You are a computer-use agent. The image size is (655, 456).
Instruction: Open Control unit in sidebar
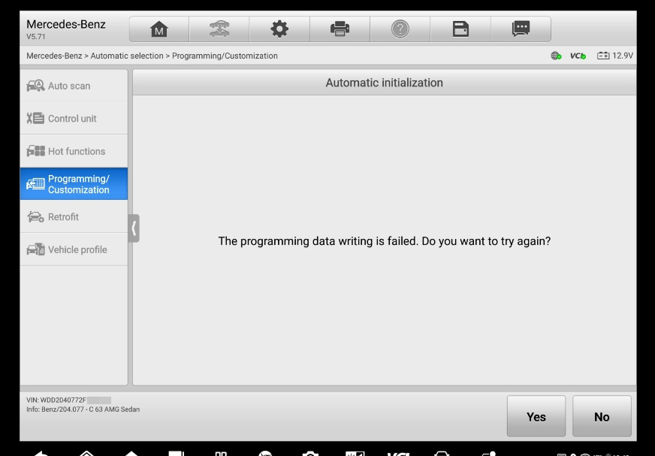pyautogui.click(x=74, y=118)
